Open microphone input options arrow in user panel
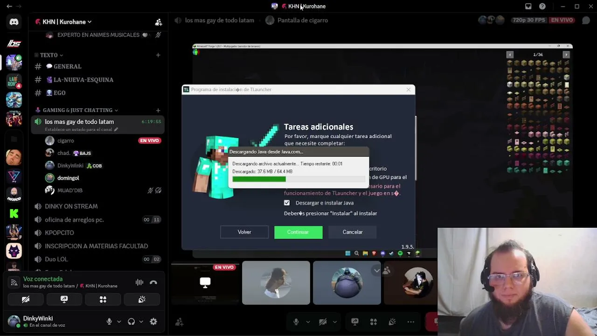 click(119, 322)
